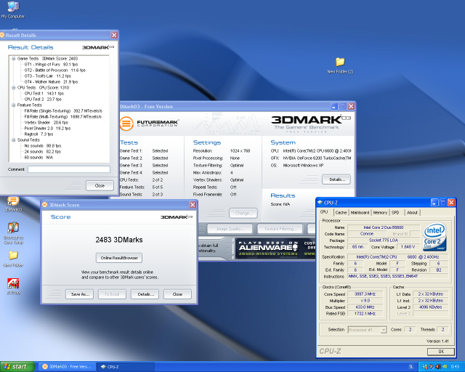Click the taskbar clock showing 0:43

point(456,367)
